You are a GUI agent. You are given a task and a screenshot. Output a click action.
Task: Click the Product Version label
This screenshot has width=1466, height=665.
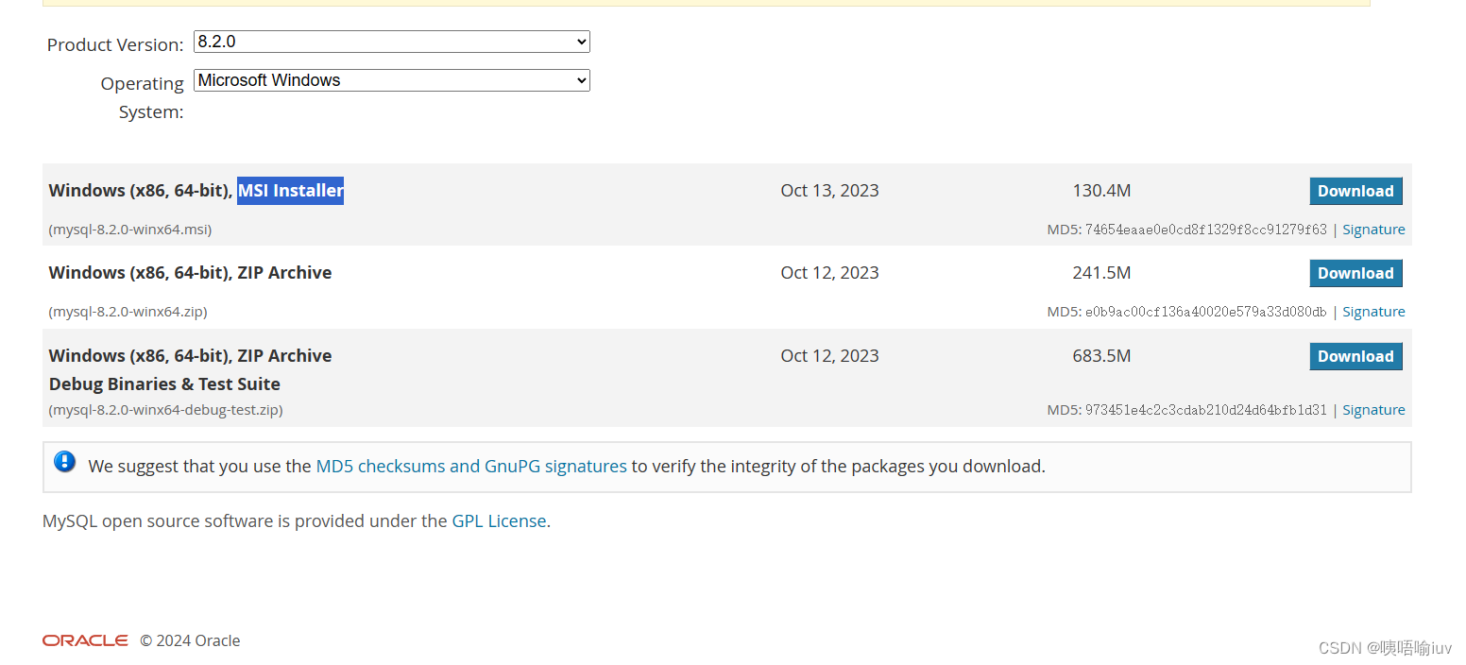pyautogui.click(x=115, y=44)
